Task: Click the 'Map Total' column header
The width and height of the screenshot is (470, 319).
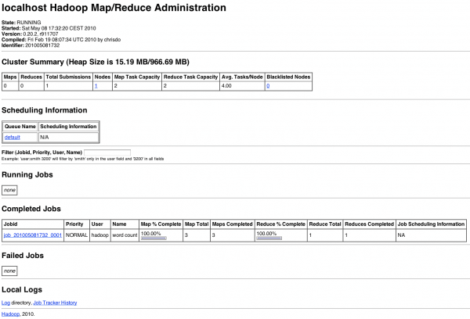Action: [x=197, y=224]
